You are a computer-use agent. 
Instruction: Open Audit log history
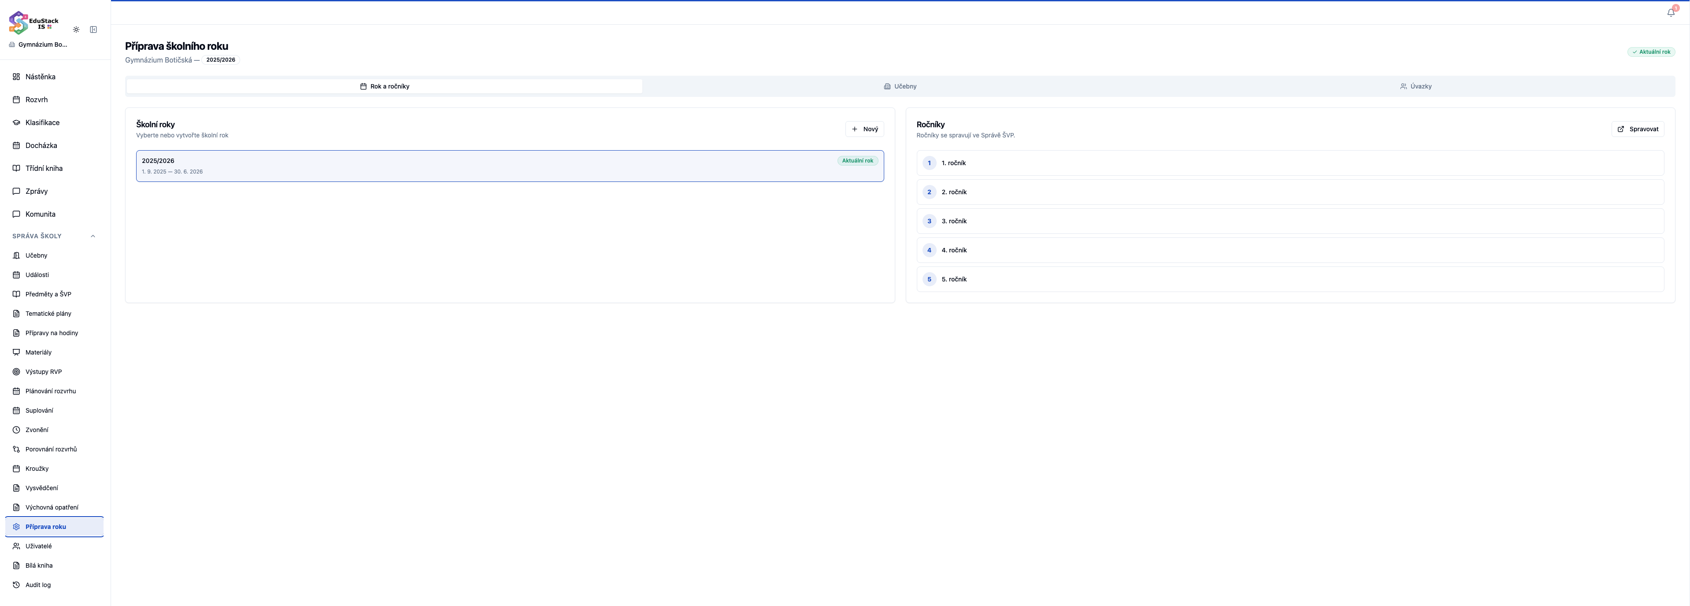(55, 585)
